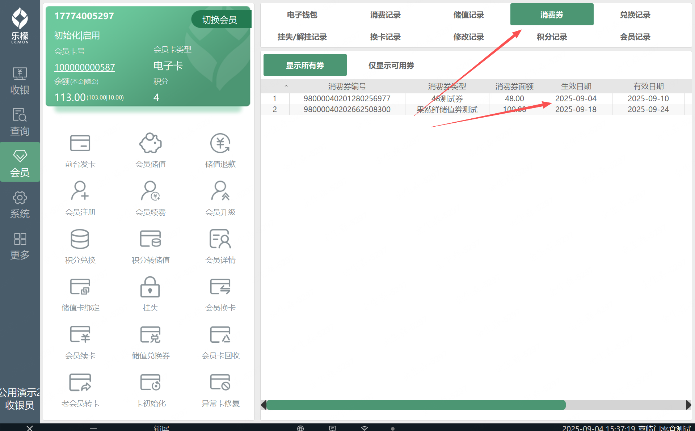Viewport: 695px width, 431px height.
Task: Open the 会员储值 piggy bank icon
Action: pyautogui.click(x=151, y=144)
